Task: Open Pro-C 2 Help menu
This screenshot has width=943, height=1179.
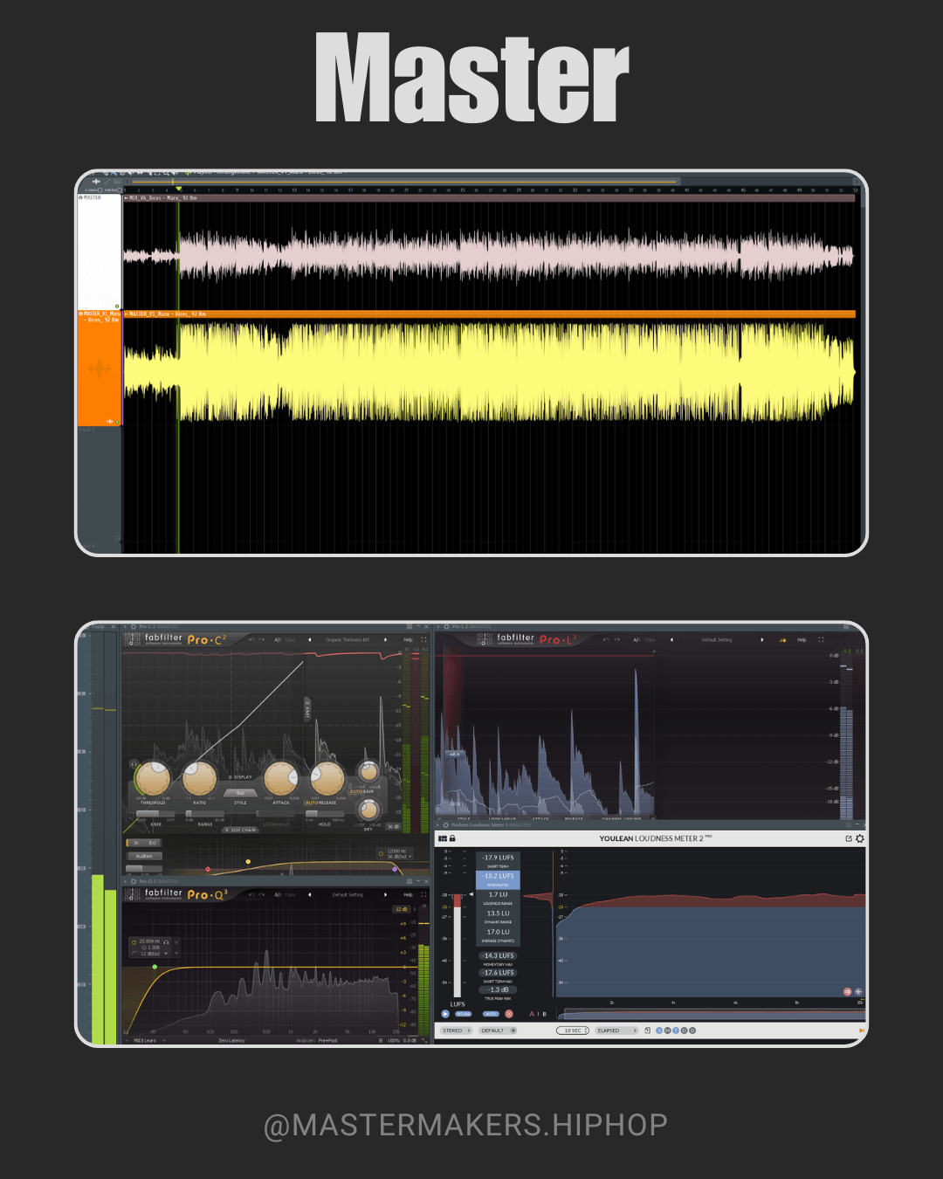Action: [x=408, y=640]
